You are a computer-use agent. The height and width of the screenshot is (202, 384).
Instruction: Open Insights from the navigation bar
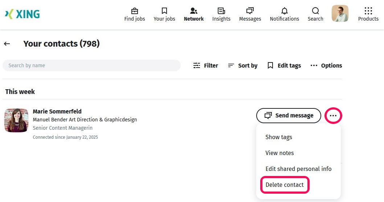point(221,14)
